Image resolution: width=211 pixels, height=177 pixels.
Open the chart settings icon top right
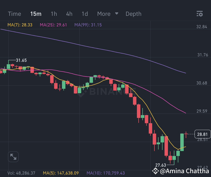click(x=200, y=14)
